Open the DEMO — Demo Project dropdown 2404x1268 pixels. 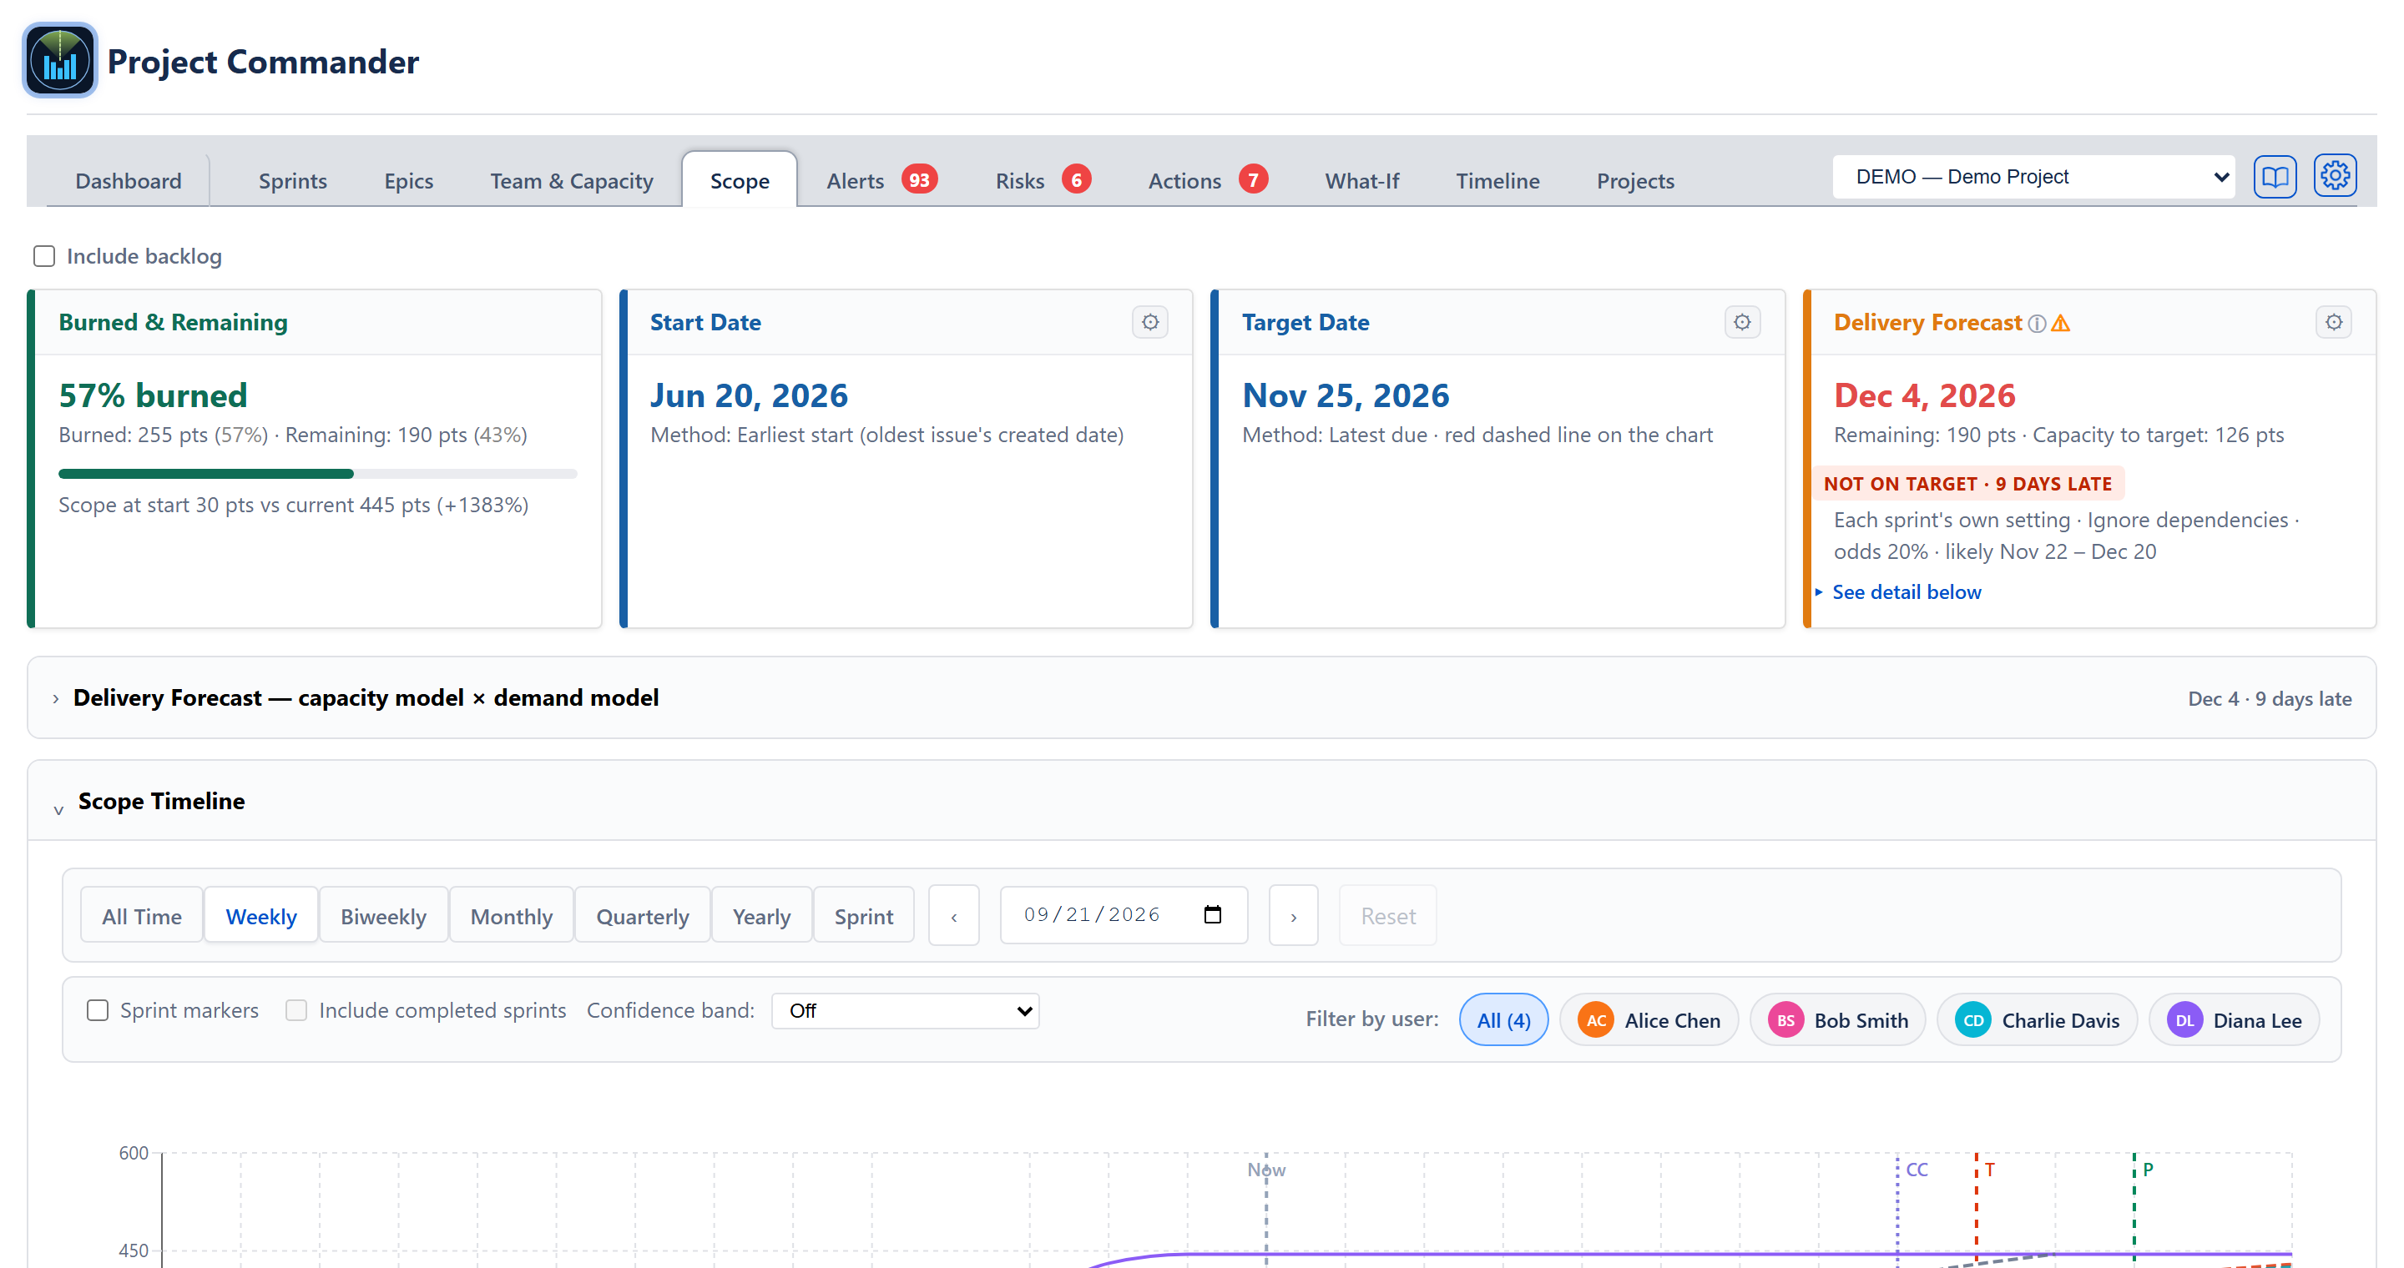point(2033,177)
